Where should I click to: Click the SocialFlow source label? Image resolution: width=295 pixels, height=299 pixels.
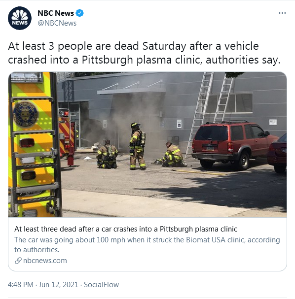101,285
